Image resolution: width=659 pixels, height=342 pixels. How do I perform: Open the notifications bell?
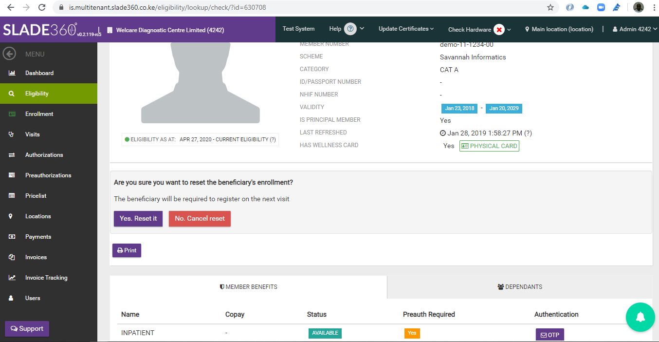641,317
